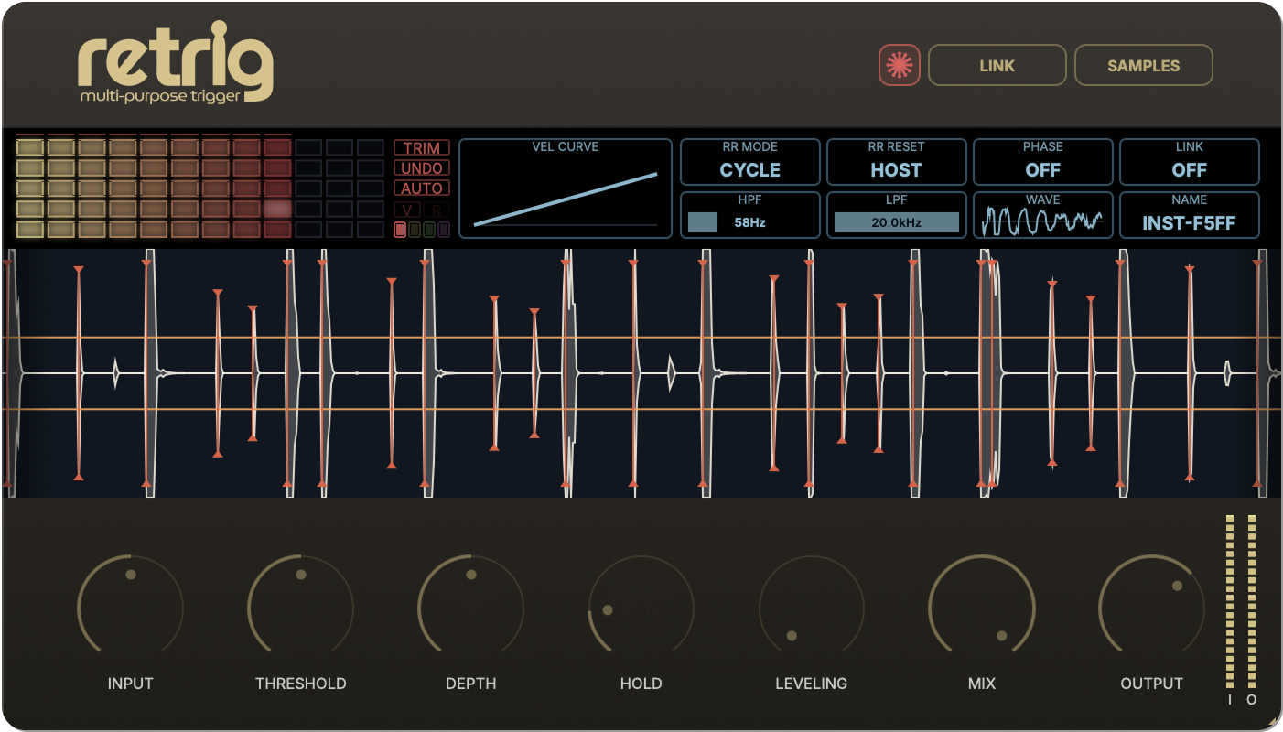1283x732 pixels.
Task: Toggle the R button under AUTO
Action: coord(437,209)
